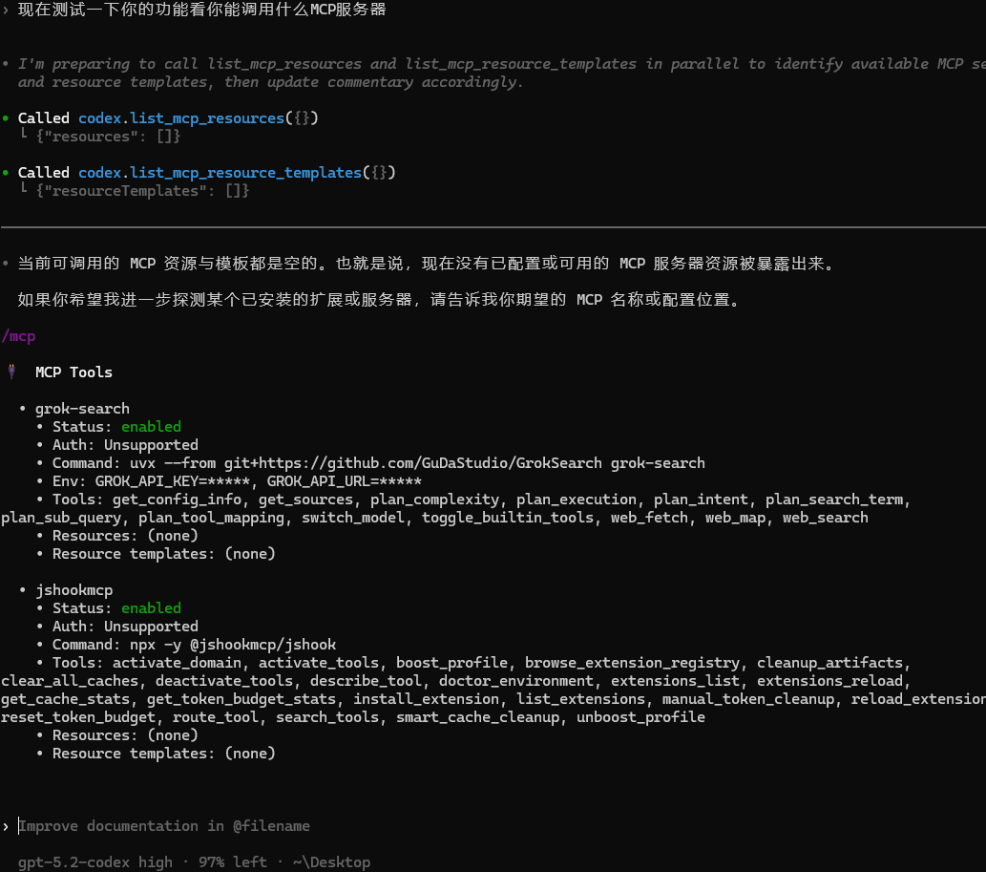Click the ~\Desktop path in status line
This screenshot has width=986, height=872.
point(331,862)
